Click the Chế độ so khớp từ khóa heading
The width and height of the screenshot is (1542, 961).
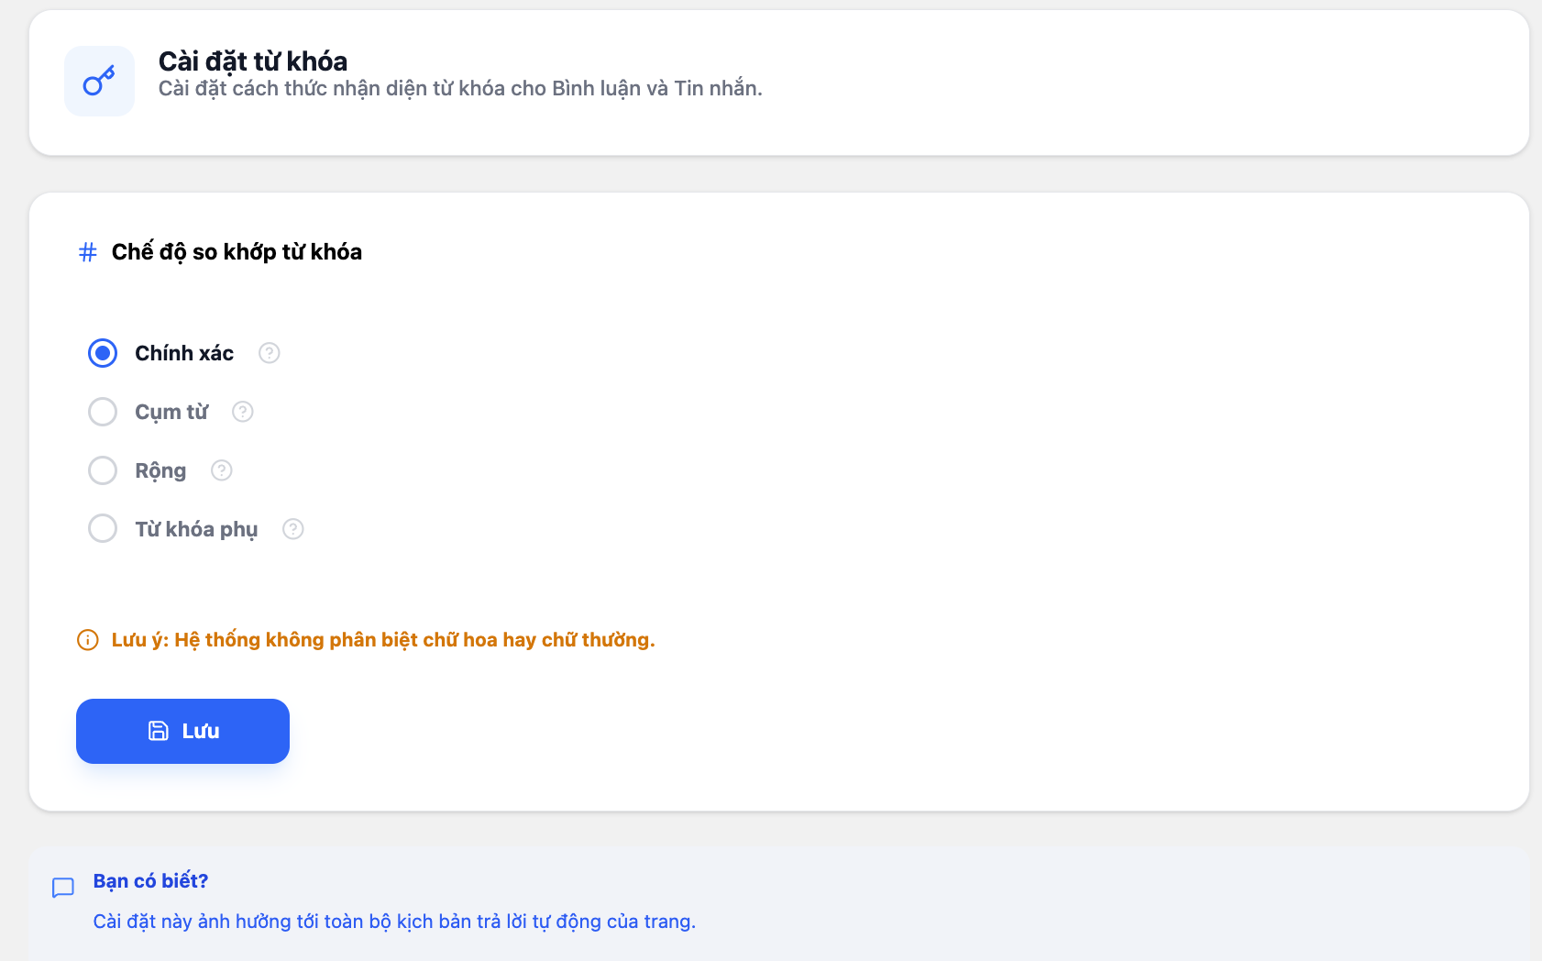click(237, 252)
